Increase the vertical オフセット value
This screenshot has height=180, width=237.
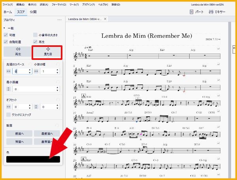point(57,106)
